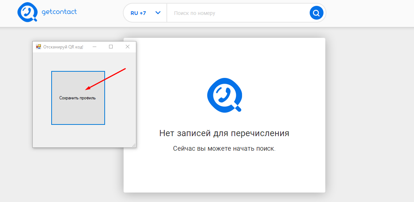Image resolution: width=414 pixels, height=202 pixels.
Task: Click the getcontact brand name text
Action: pos(59,12)
